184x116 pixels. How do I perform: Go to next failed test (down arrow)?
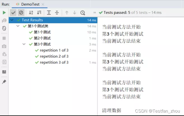click(74, 13)
